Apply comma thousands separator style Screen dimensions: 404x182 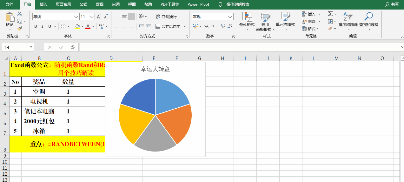click(x=213, y=26)
